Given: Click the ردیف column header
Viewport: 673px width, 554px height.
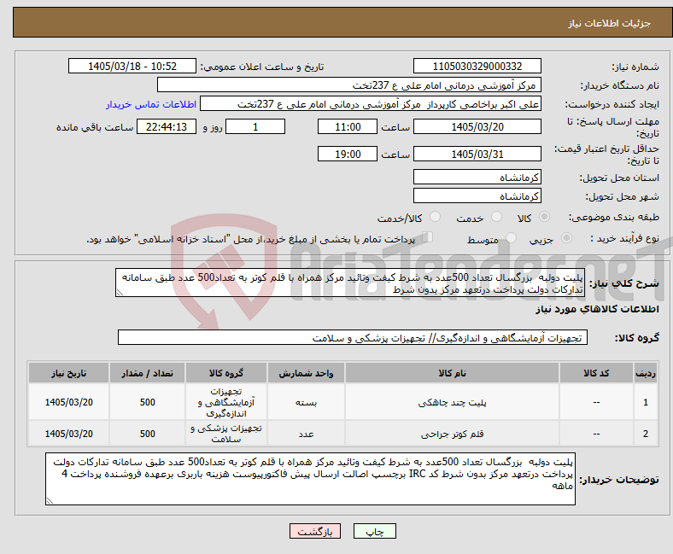Looking at the screenshot, I should tap(646, 373).
